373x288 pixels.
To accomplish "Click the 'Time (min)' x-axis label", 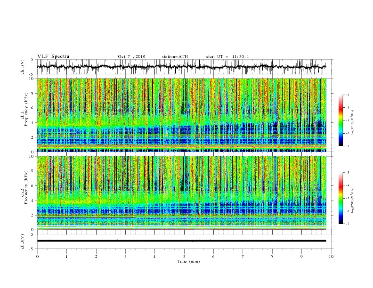I will pos(188,261).
